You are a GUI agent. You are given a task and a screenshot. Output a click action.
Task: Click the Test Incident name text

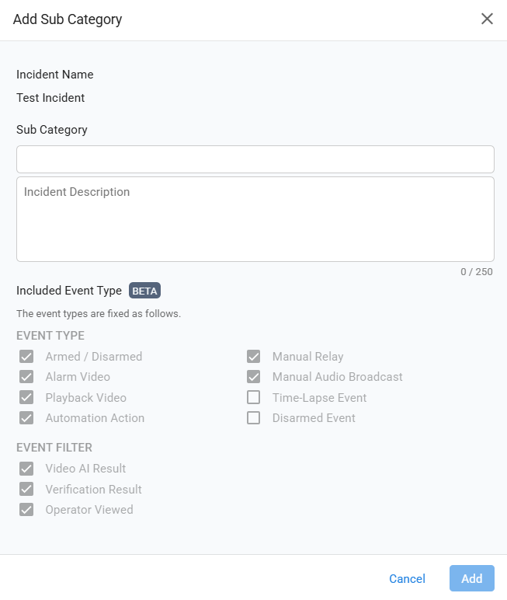(50, 98)
